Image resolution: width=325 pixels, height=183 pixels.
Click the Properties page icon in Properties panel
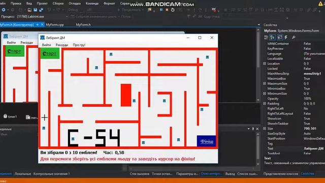click(x=280, y=37)
